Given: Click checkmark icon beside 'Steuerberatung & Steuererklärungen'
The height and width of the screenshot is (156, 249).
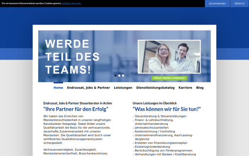Looking at the screenshot, I should coord(133,116).
